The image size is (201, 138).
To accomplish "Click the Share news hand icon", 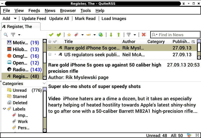I will 88,35.
